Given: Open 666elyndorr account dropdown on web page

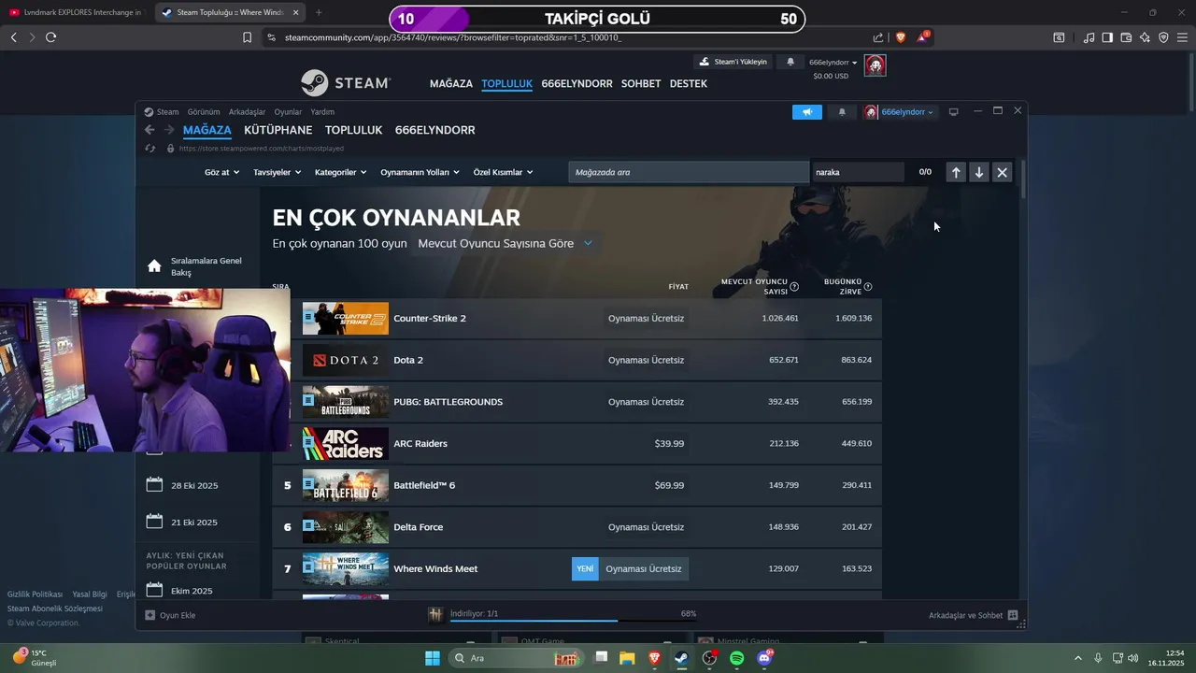Looking at the screenshot, I should 833,63.
